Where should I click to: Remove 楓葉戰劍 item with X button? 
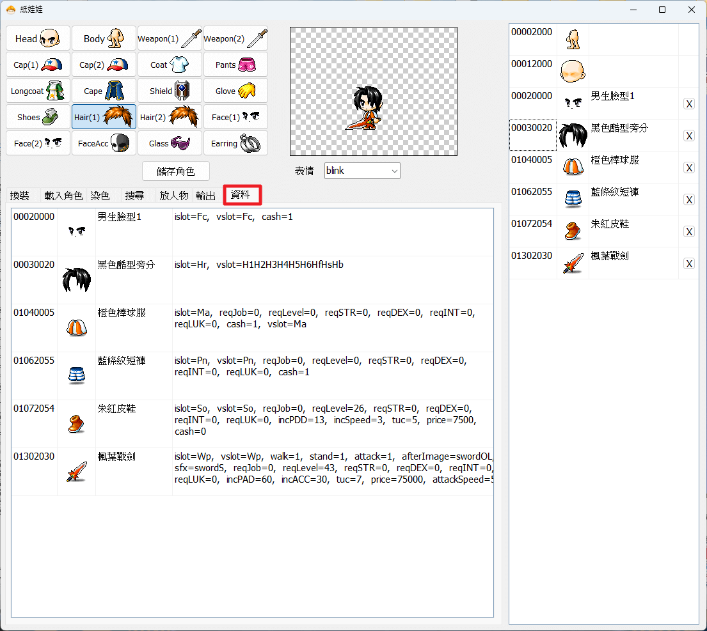coord(689,263)
